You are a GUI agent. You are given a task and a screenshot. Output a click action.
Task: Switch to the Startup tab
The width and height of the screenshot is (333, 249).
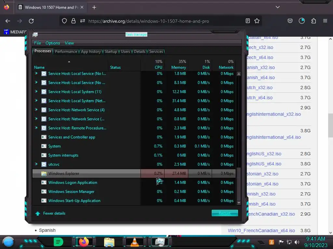point(111,52)
